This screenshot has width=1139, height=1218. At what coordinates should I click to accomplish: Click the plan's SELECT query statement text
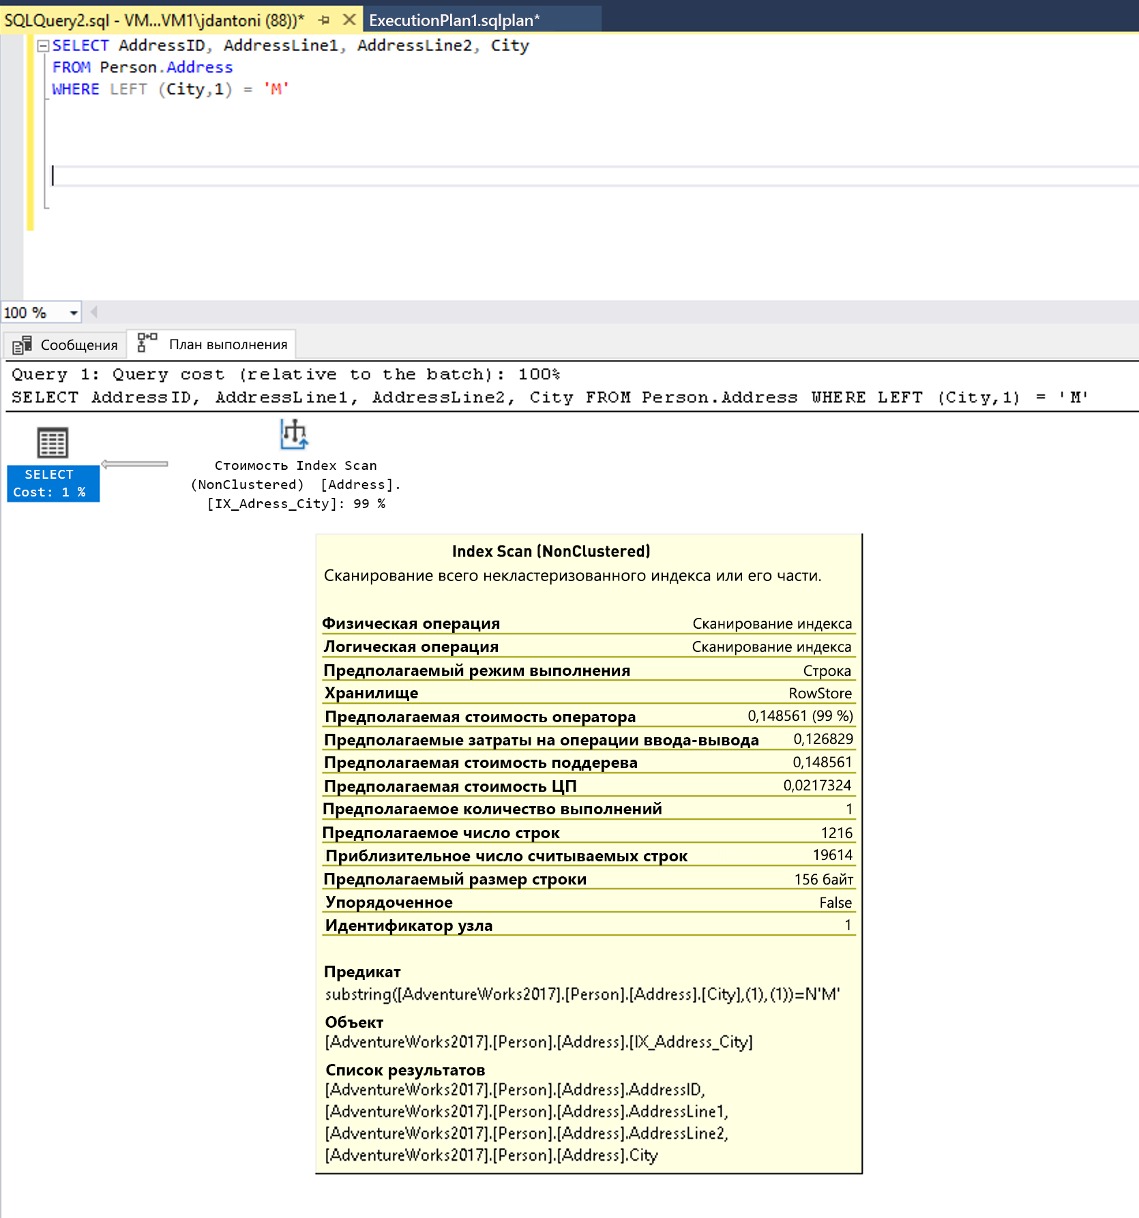pos(550,398)
